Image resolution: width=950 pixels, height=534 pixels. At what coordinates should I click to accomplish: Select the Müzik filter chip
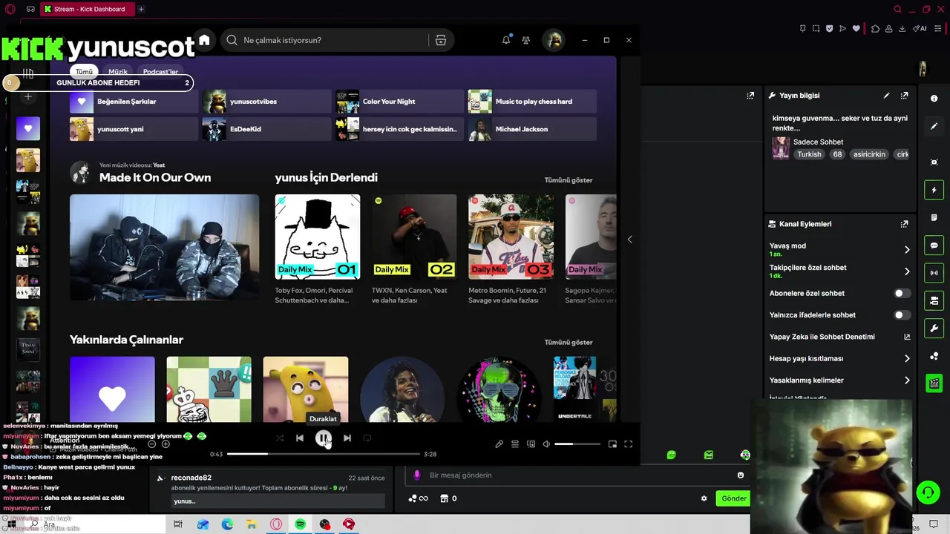[118, 72]
